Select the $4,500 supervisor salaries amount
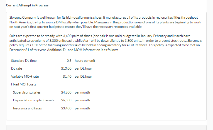This screenshot has width=213, height=130. tap(66, 92)
